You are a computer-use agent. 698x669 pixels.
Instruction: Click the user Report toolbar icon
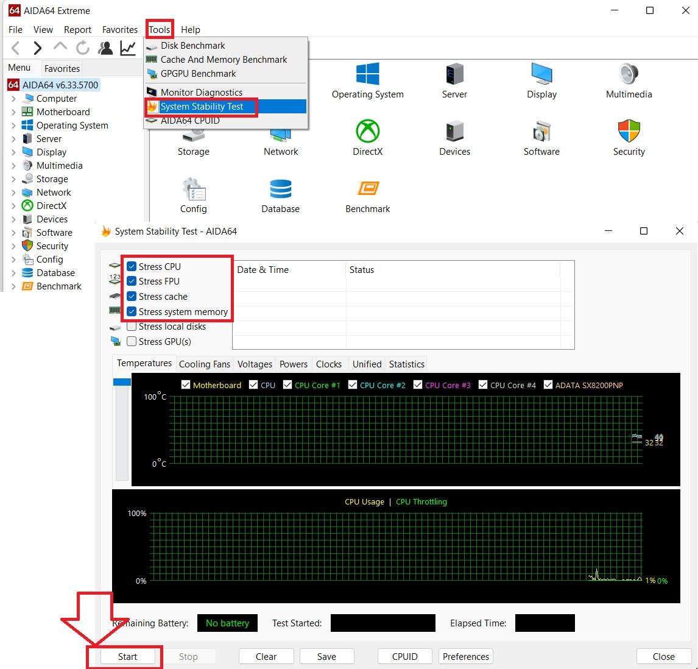click(x=105, y=48)
